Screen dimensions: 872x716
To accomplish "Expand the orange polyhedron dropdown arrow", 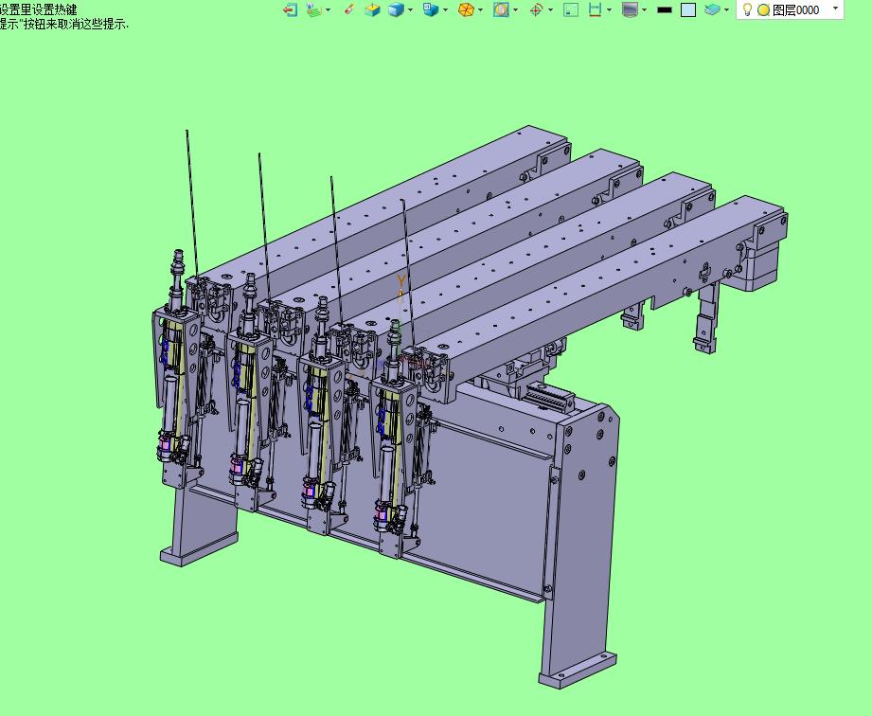I will (x=480, y=10).
